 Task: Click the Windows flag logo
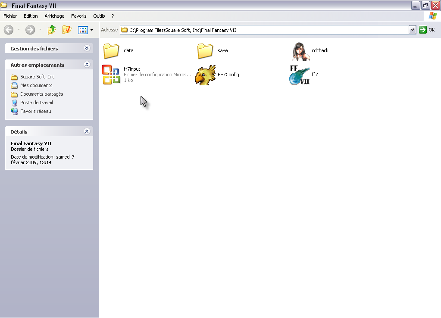click(x=432, y=16)
